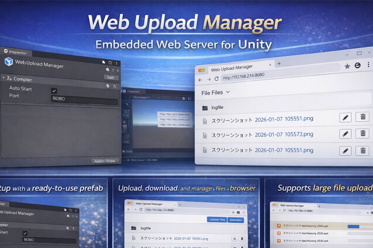Go back in the browser with Upload Flag
This screenshot has height=248, width=373.
coord(129,210)
